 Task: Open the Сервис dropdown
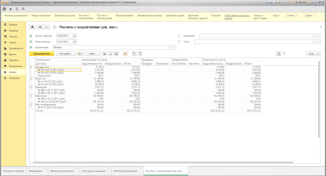(x=310, y=16)
